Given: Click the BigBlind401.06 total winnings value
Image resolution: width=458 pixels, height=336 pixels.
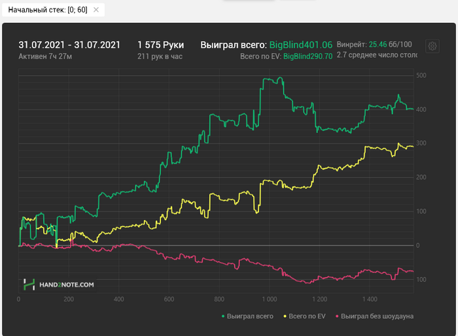Looking at the screenshot, I should pos(301,45).
